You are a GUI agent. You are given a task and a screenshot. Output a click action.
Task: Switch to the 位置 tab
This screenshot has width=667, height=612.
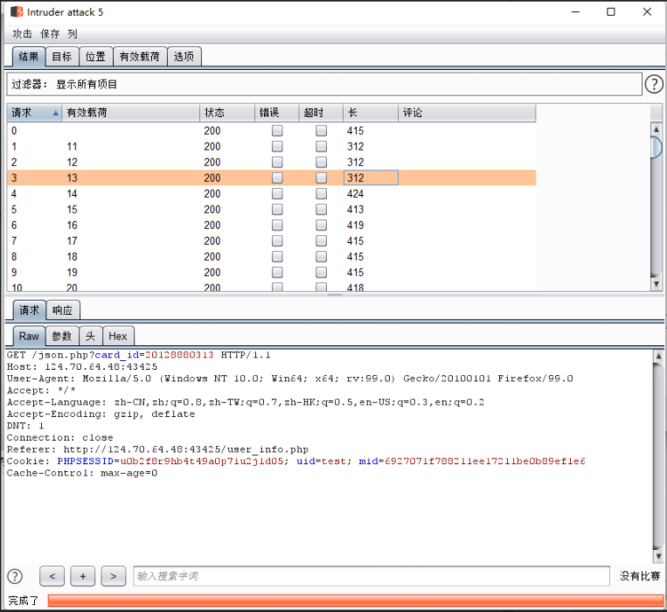click(95, 57)
